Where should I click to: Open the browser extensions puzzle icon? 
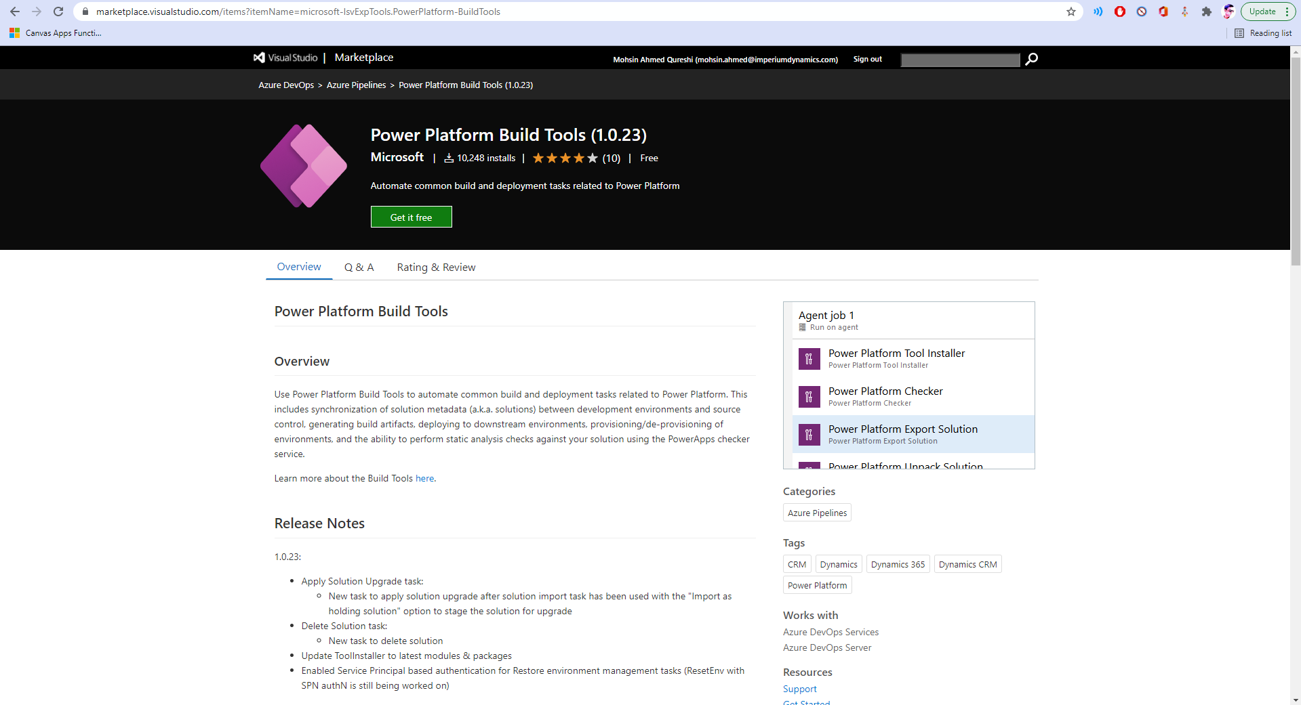coord(1207,12)
